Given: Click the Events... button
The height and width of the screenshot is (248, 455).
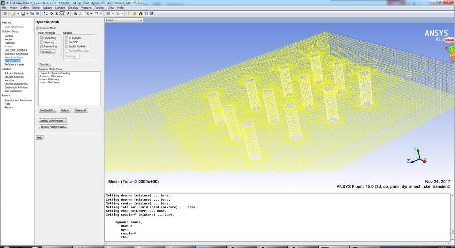Looking at the screenshot, I should (45, 64).
